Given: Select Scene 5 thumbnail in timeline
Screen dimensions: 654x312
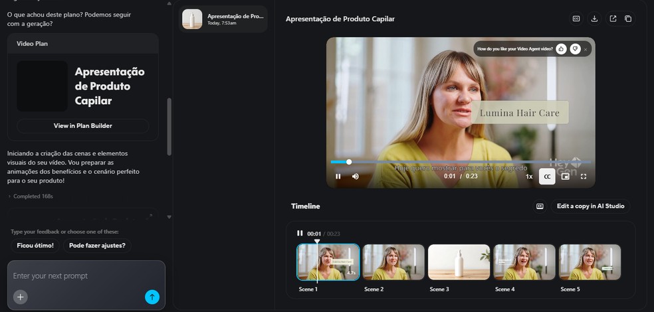Looking at the screenshot, I should (x=590, y=262).
